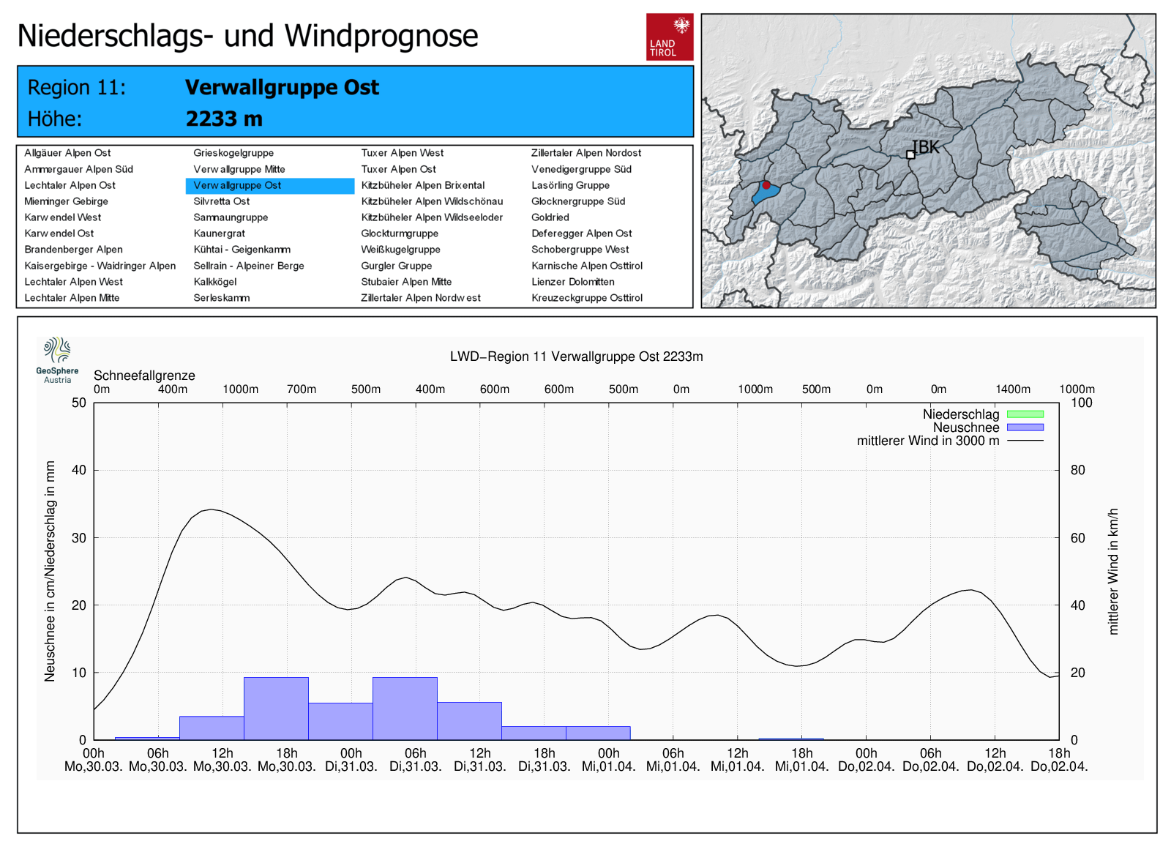The image size is (1171, 844).
Task: Choose Lienzer Dolomiten from region list
Action: click(572, 282)
